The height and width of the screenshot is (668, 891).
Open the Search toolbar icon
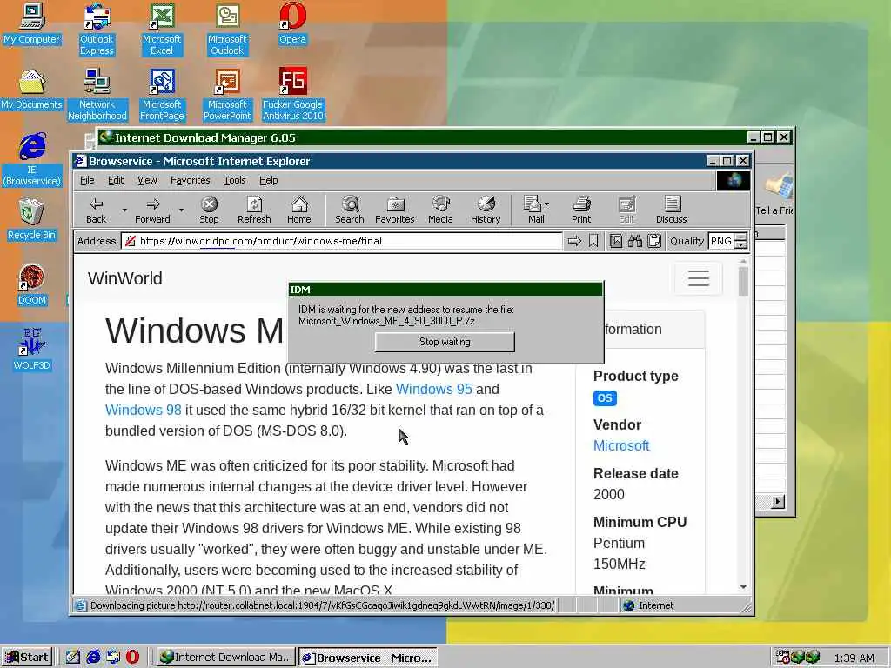(350, 210)
